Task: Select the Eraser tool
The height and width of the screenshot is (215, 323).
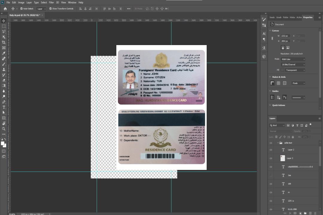Action: [x=4, y=80]
